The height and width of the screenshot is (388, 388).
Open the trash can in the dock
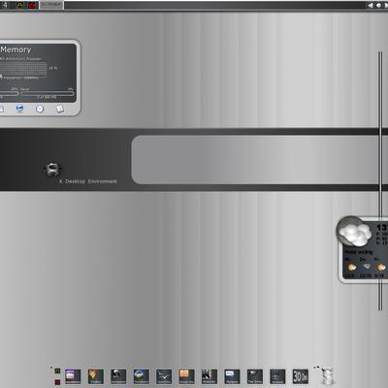click(327, 376)
